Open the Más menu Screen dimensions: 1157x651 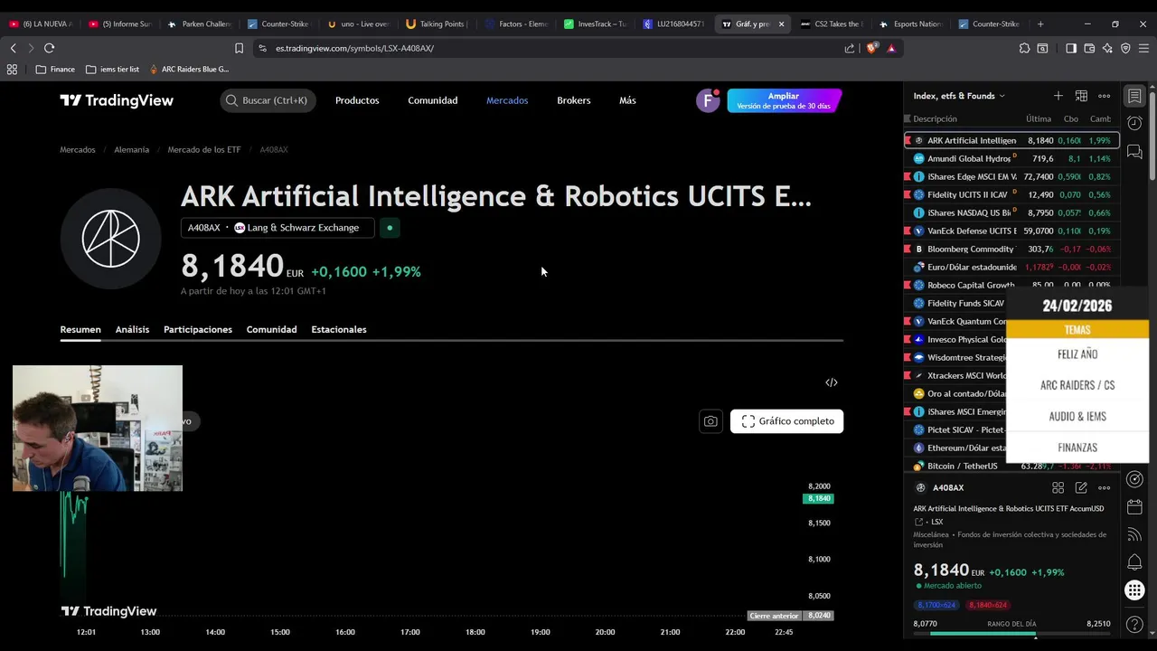pos(627,100)
